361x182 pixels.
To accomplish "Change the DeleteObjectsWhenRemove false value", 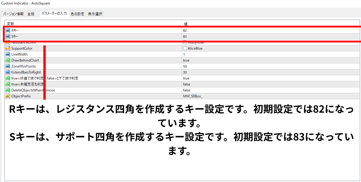I will click(271, 90).
